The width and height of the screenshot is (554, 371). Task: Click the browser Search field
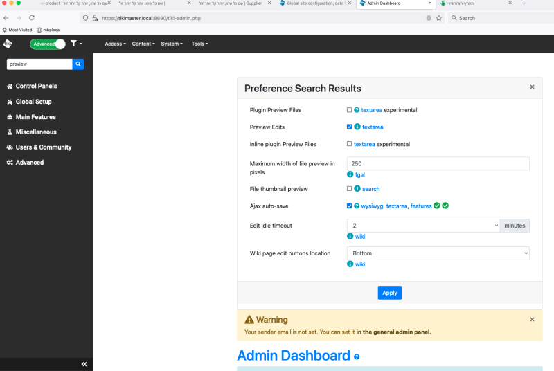click(501, 18)
